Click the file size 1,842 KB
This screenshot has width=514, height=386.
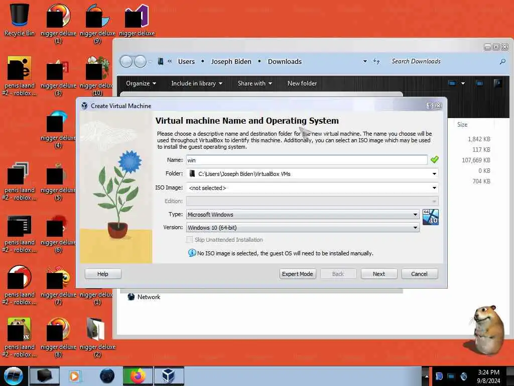tap(479, 139)
